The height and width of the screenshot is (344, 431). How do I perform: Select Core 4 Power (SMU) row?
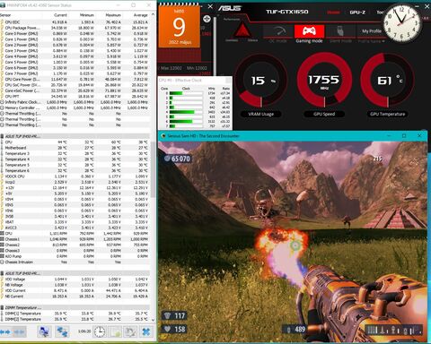click(75, 56)
